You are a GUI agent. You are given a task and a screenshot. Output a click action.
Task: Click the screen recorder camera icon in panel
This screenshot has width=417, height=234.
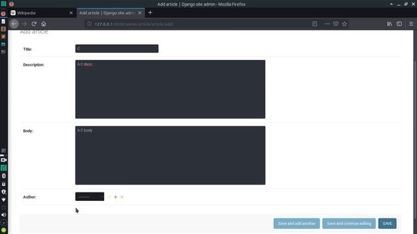click(3, 160)
